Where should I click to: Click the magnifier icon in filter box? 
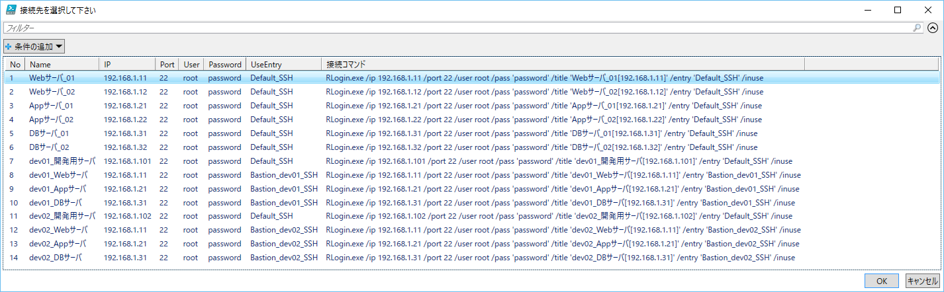[917, 28]
